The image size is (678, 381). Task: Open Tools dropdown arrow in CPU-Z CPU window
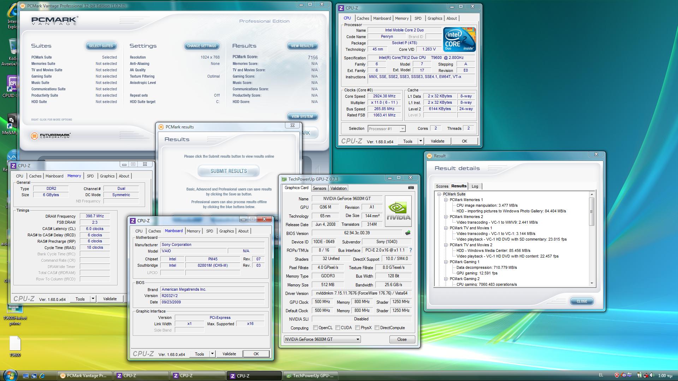tap(420, 141)
